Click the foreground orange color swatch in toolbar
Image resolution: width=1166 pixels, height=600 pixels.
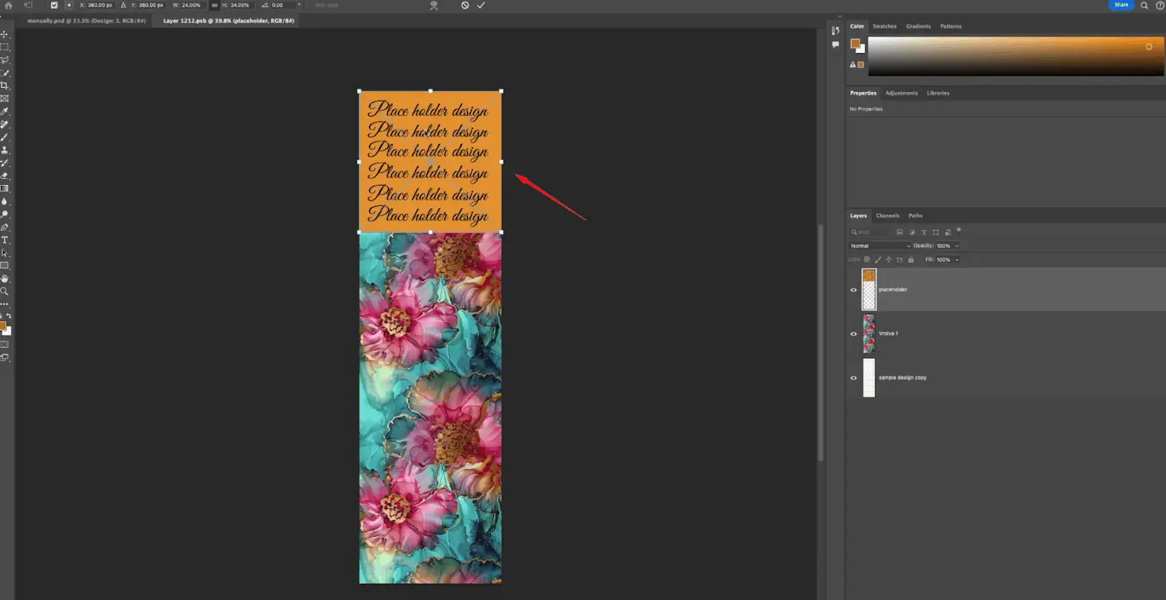click(3, 326)
